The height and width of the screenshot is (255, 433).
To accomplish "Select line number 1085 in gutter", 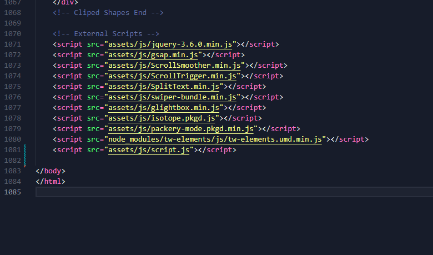I will pyautogui.click(x=12, y=192).
